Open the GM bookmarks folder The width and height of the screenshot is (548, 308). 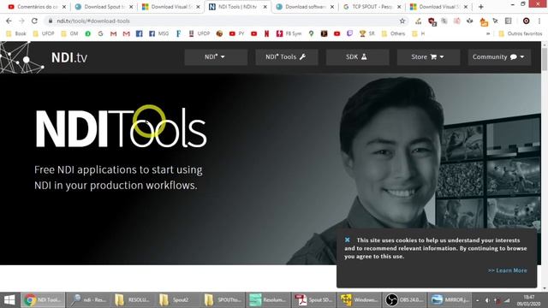[69, 33]
